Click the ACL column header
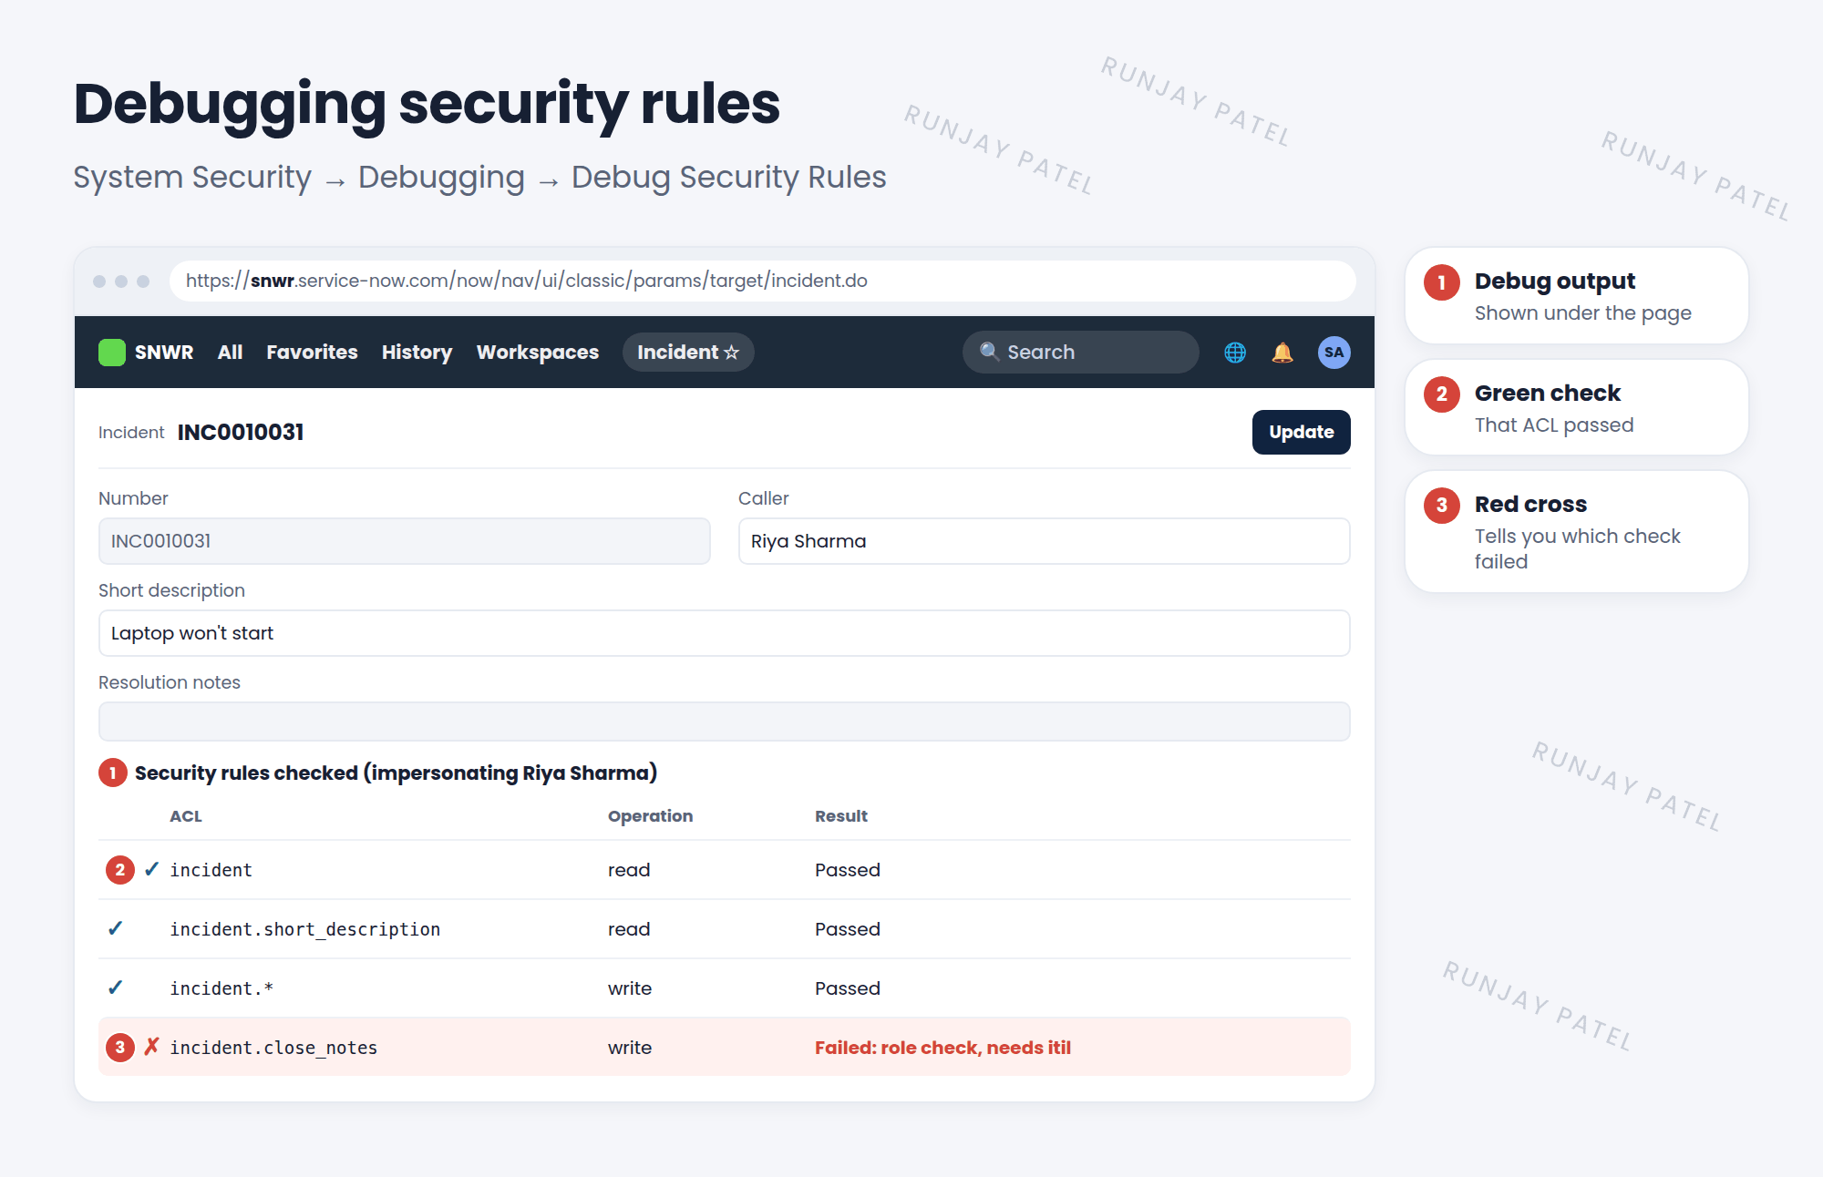This screenshot has height=1177, width=1823. click(x=186, y=816)
